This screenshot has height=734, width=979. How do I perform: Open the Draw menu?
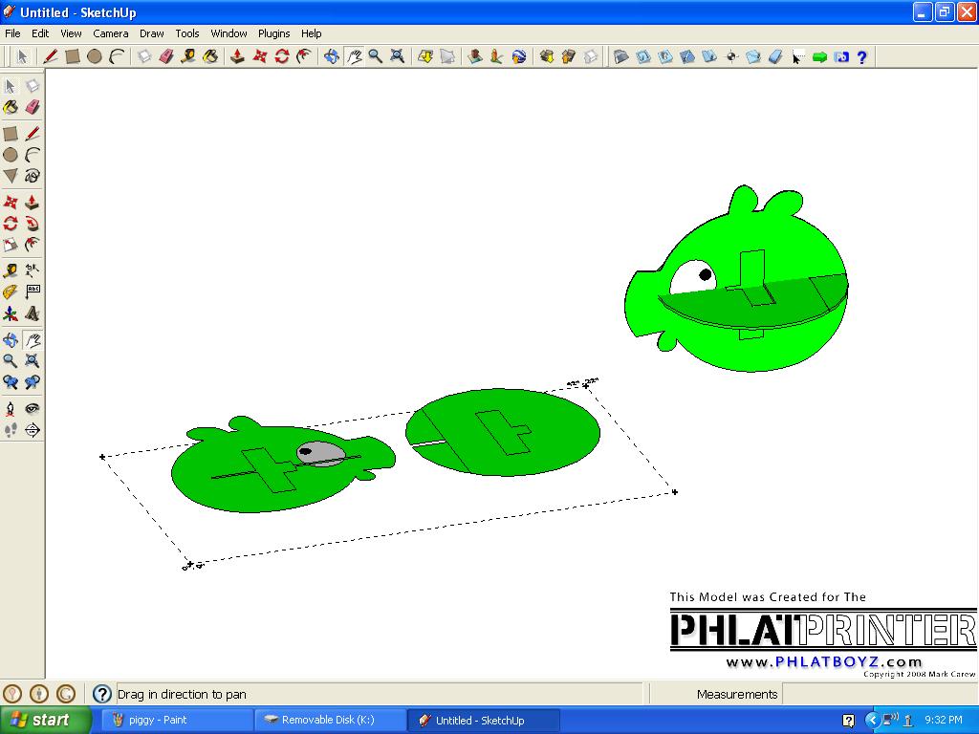click(152, 33)
